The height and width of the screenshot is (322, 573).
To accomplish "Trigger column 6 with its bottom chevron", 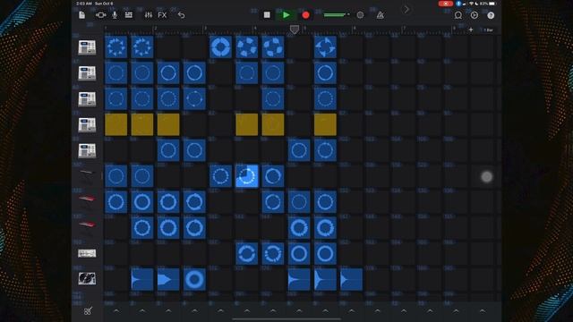I will click(x=247, y=311).
